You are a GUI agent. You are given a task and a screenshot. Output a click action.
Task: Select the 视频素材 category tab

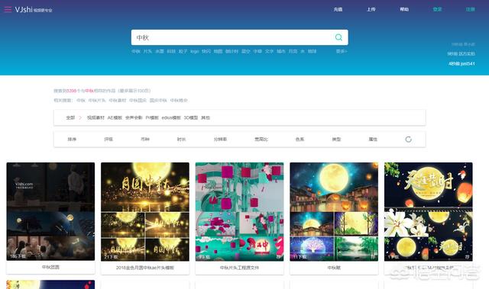96,117
